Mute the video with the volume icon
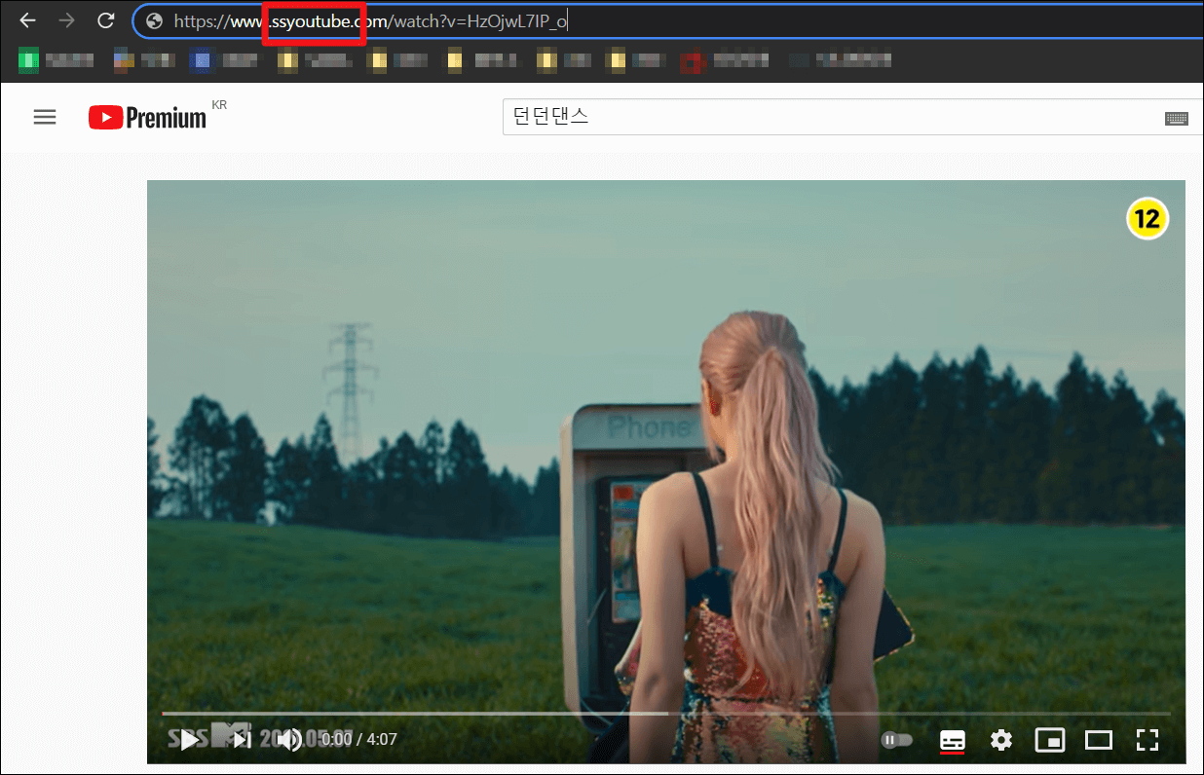Image resolution: width=1204 pixels, height=775 pixels. click(288, 740)
